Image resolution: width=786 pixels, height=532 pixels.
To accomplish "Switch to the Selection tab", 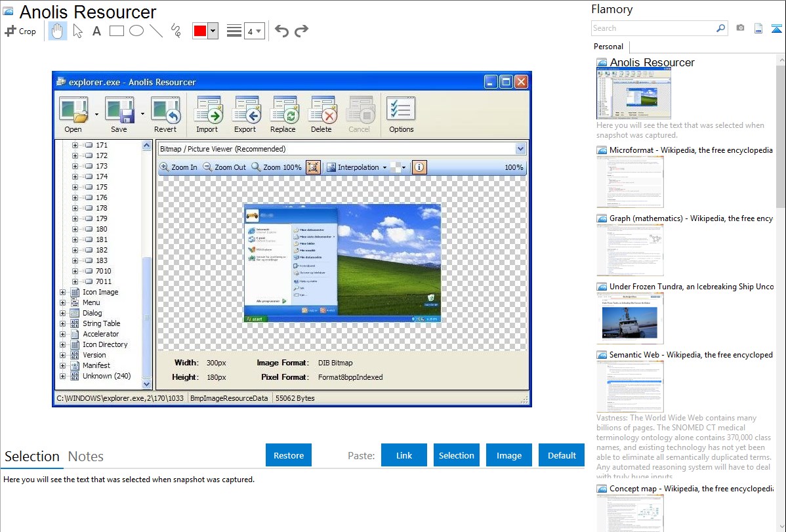I will (x=32, y=457).
